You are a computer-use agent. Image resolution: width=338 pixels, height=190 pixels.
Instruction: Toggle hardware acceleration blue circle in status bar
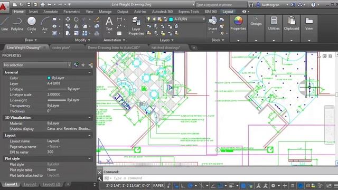point(301,185)
